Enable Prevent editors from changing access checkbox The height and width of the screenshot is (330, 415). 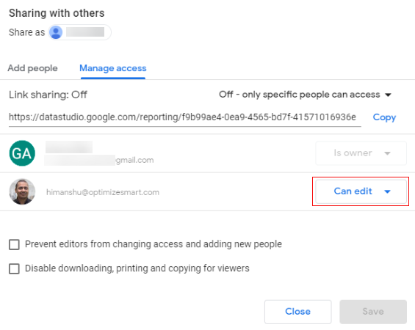click(x=14, y=244)
